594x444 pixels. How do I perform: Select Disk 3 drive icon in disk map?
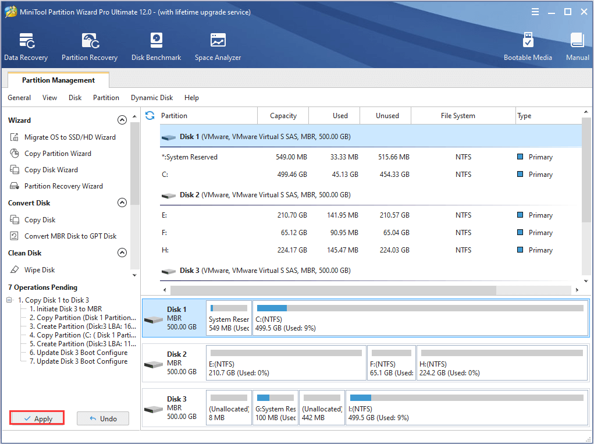154,409
